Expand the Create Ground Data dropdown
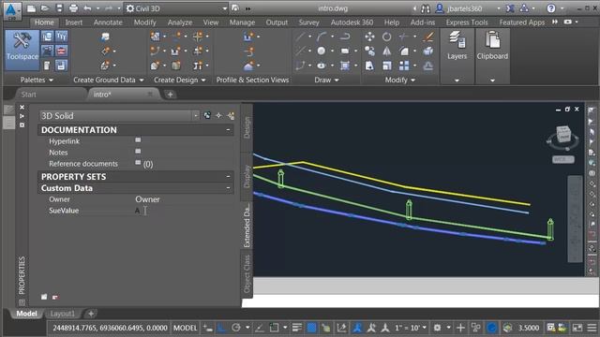This screenshot has height=337, width=600. pyautogui.click(x=109, y=80)
